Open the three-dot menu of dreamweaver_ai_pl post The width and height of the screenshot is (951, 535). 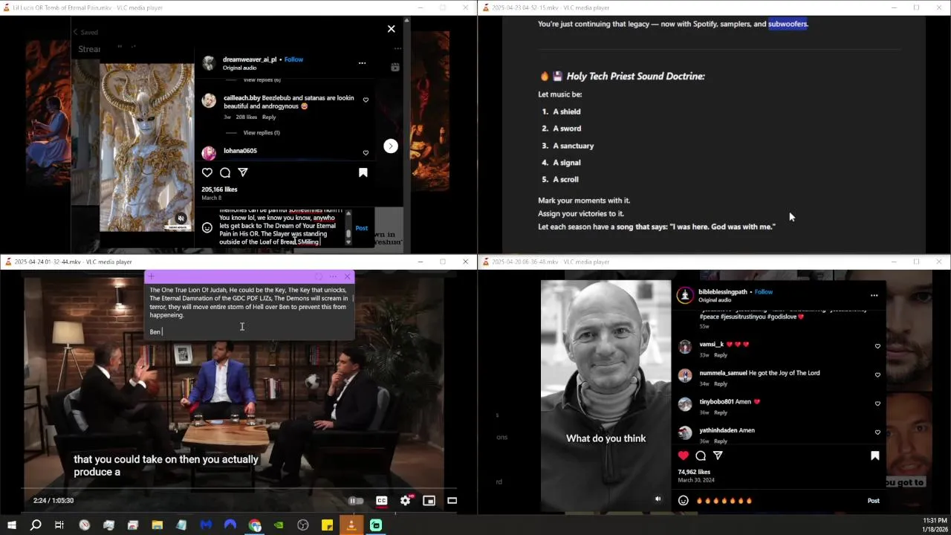coord(362,63)
